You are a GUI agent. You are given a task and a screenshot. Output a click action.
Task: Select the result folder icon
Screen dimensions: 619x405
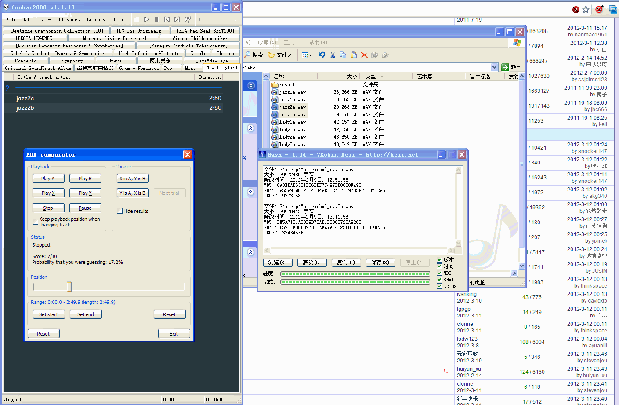(x=275, y=84)
